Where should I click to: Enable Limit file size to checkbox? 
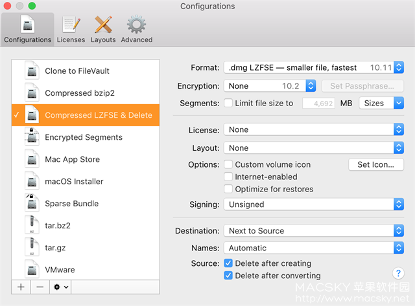coord(228,103)
